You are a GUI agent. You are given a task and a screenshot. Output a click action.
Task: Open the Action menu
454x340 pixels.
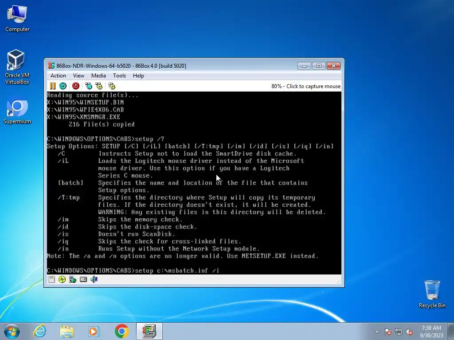point(58,75)
